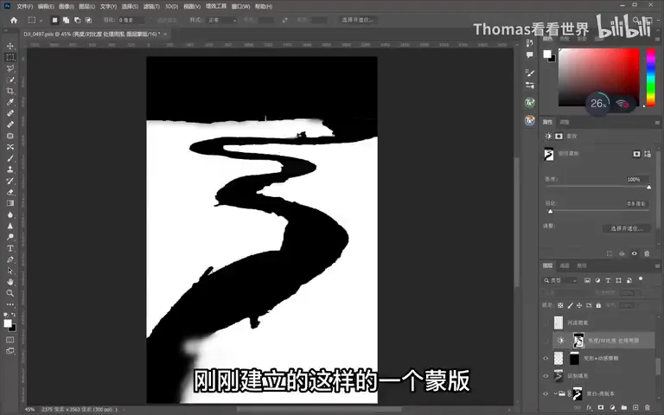The width and height of the screenshot is (664, 415).
Task: Select vector mask button in Properties panel
Action: (648, 154)
